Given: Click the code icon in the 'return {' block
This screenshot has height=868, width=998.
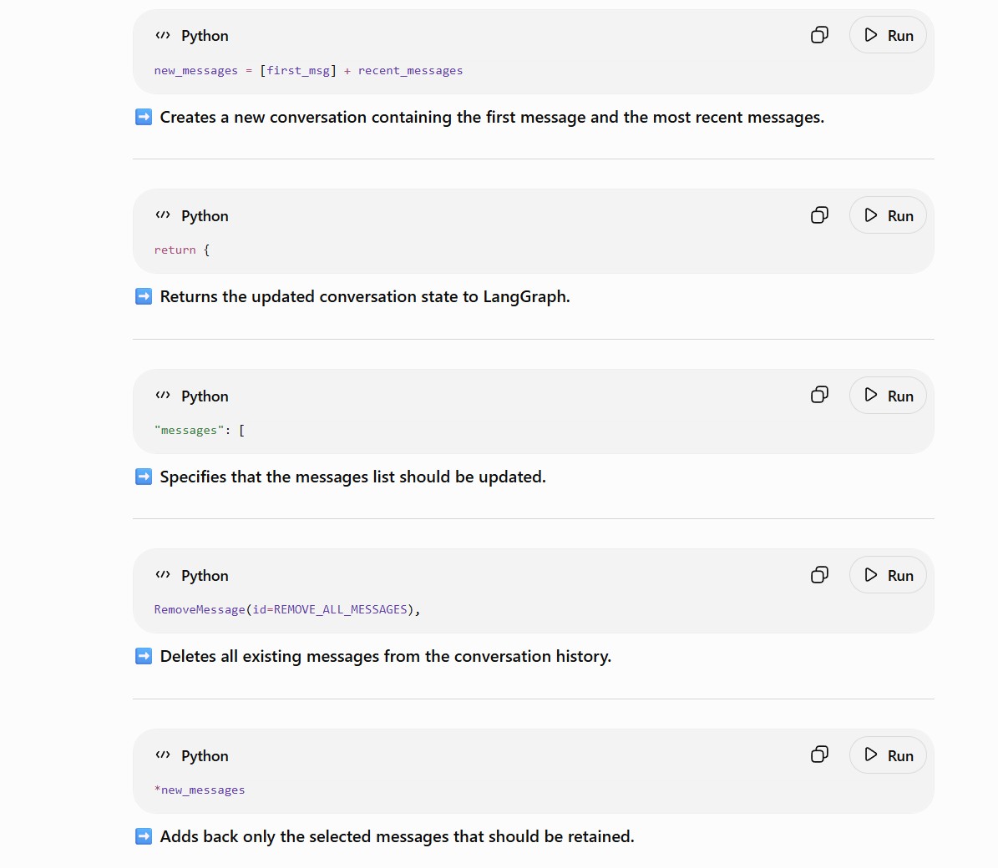Looking at the screenshot, I should point(163,215).
